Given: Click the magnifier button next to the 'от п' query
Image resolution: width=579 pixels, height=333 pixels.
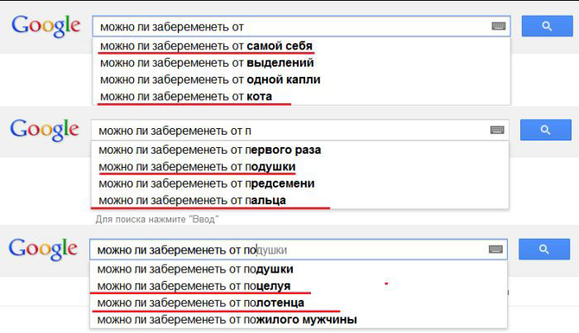Looking at the screenshot, I should click(546, 130).
